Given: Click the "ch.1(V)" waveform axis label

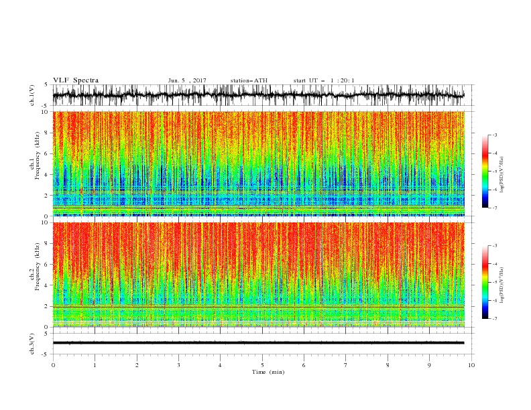Looking at the screenshot, I should 32,95.
